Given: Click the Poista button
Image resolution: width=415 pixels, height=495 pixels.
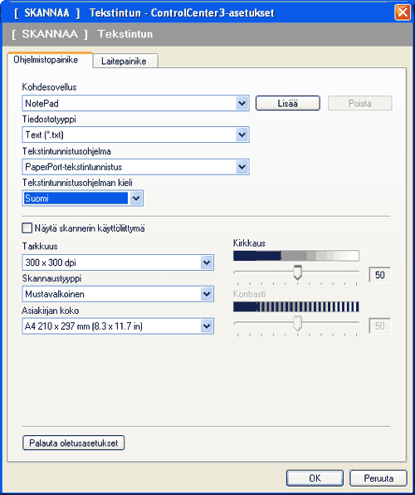Looking at the screenshot, I should pyautogui.click(x=359, y=103).
